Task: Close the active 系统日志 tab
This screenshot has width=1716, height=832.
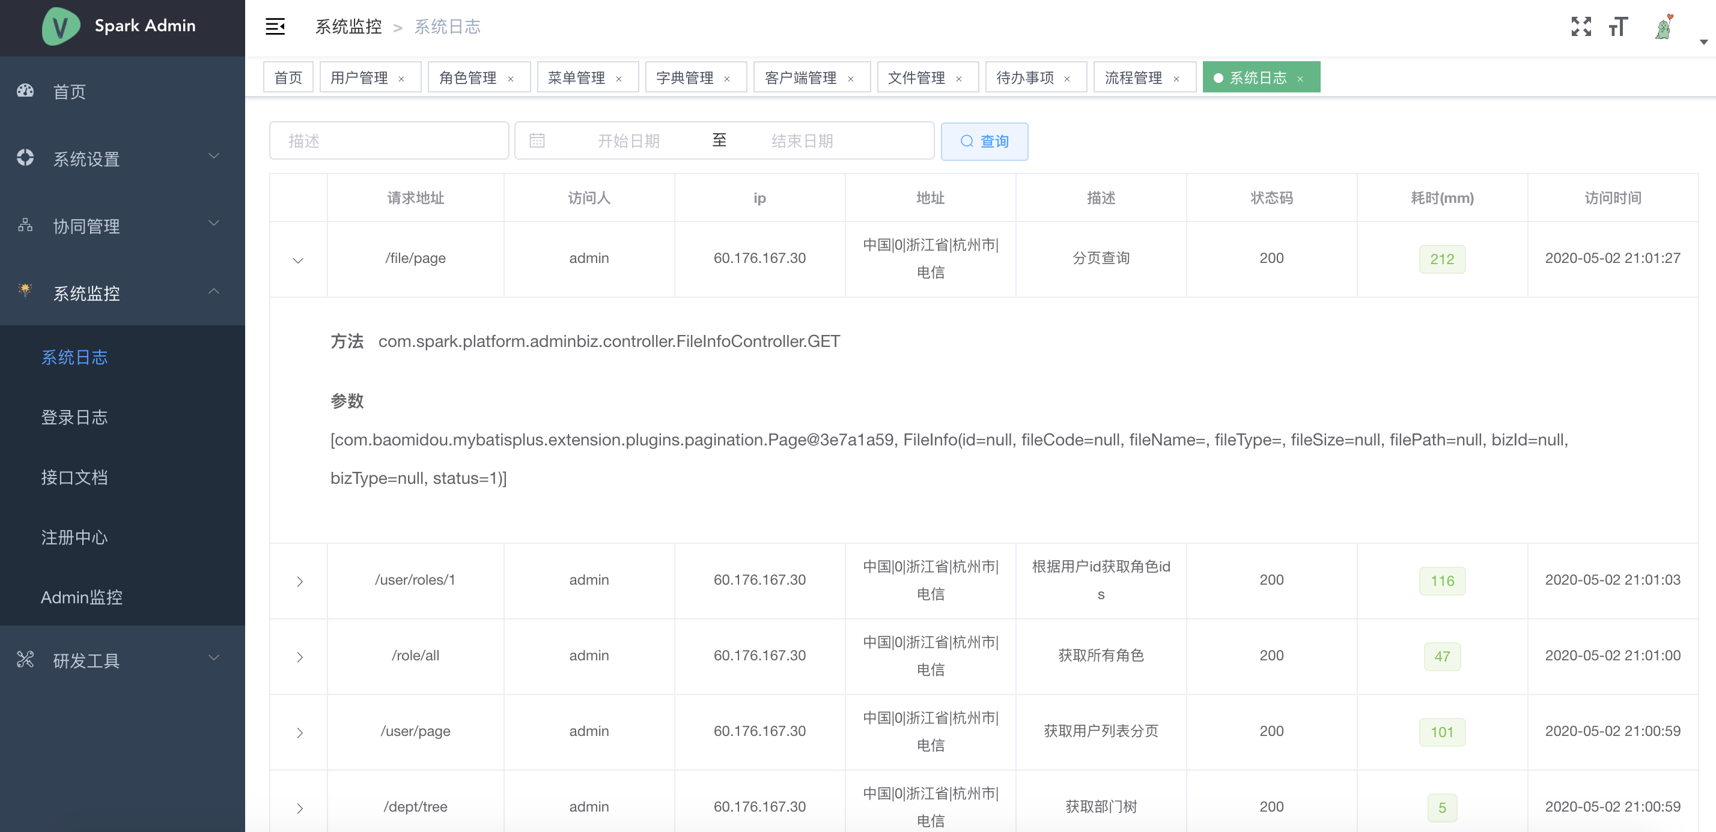Action: pos(1300,79)
